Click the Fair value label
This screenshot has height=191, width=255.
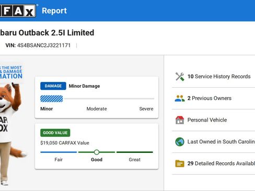click(59, 160)
